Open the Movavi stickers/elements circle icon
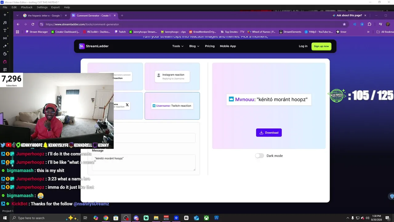The height and width of the screenshot is (222, 394). point(5,54)
